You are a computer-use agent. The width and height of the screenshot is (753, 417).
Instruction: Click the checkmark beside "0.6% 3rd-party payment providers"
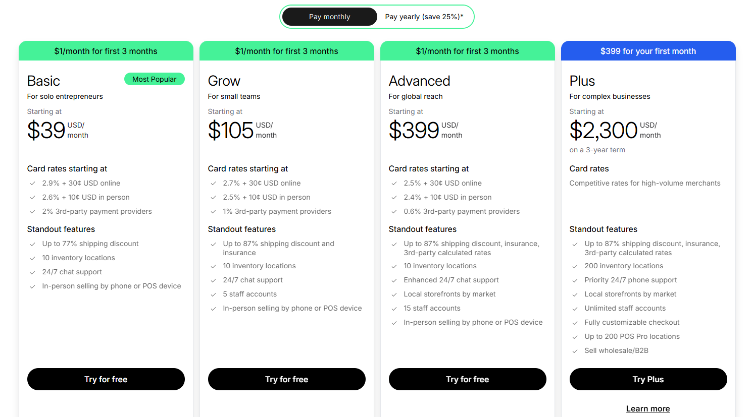(x=394, y=211)
